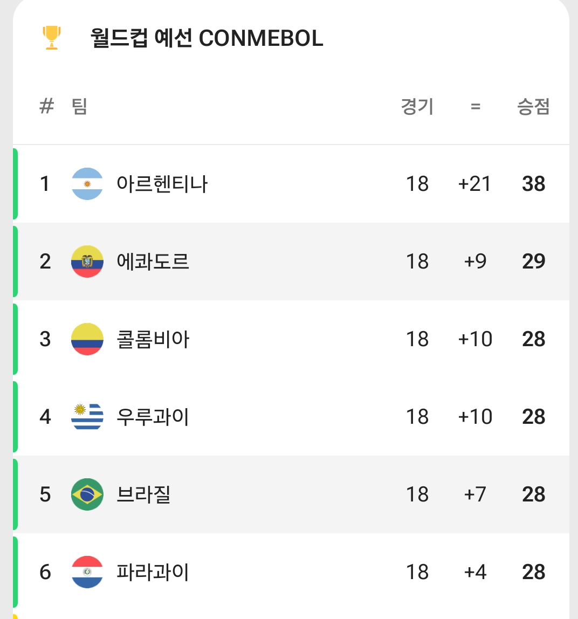Tap the Paraguay flag icon
578x619 pixels.
87,572
